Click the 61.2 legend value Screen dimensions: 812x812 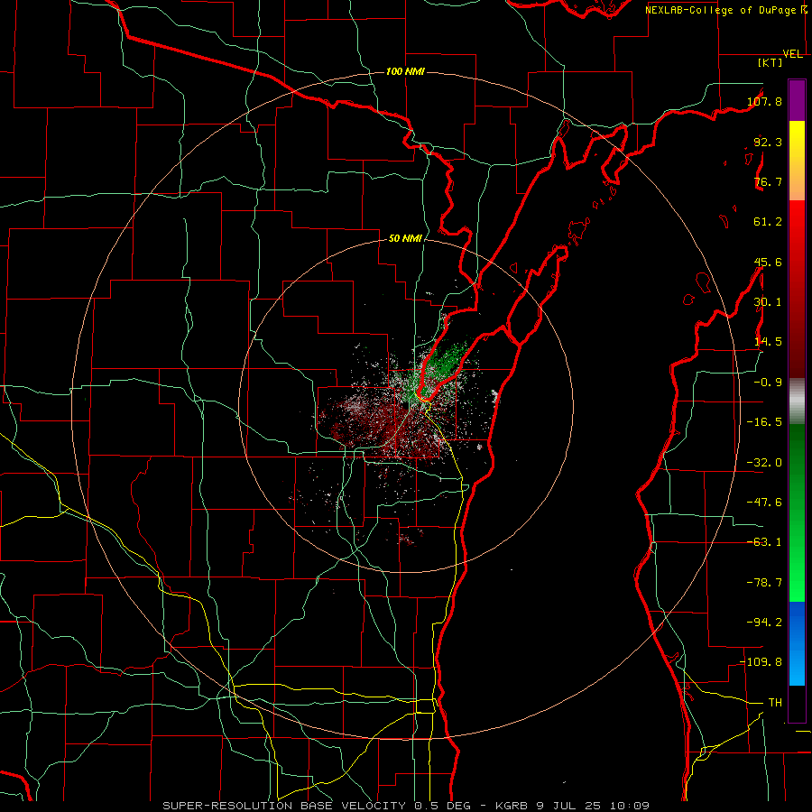coord(768,222)
